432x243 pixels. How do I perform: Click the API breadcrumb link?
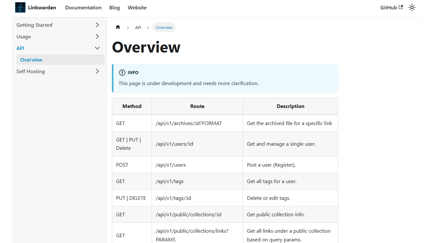point(138,27)
